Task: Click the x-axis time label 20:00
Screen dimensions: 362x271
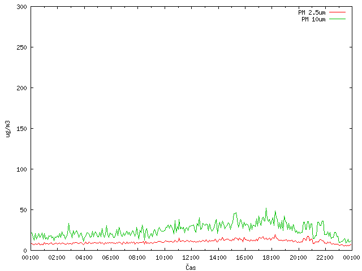Action: 298,257
